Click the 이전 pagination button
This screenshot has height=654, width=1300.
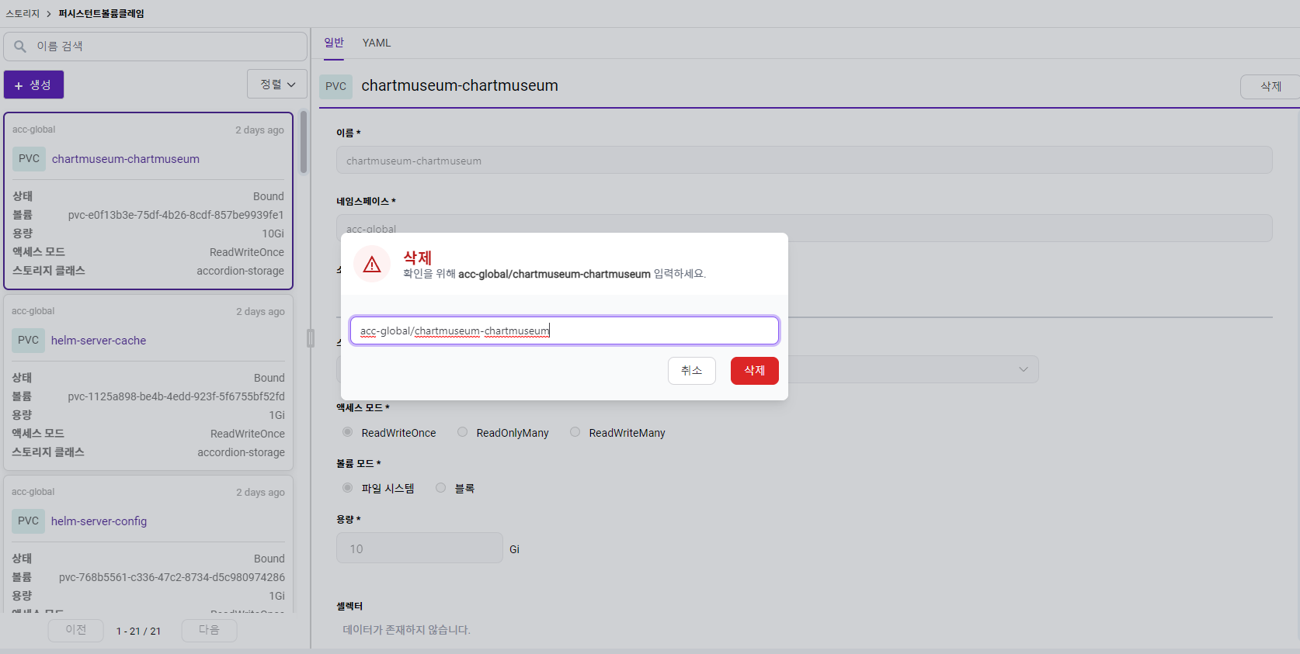(x=76, y=630)
